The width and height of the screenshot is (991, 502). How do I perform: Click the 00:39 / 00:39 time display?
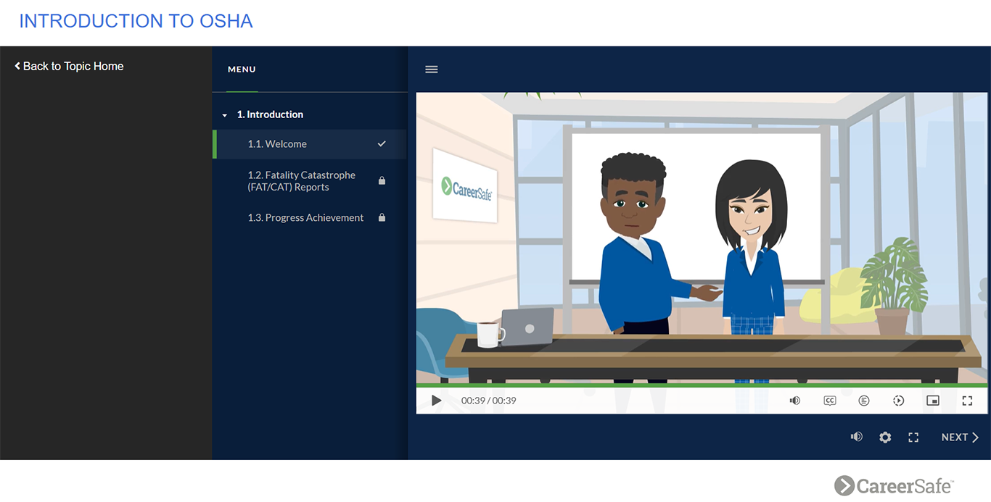pos(488,401)
